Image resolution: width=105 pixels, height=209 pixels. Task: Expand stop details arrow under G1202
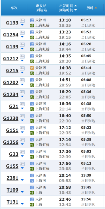(22, 84)
